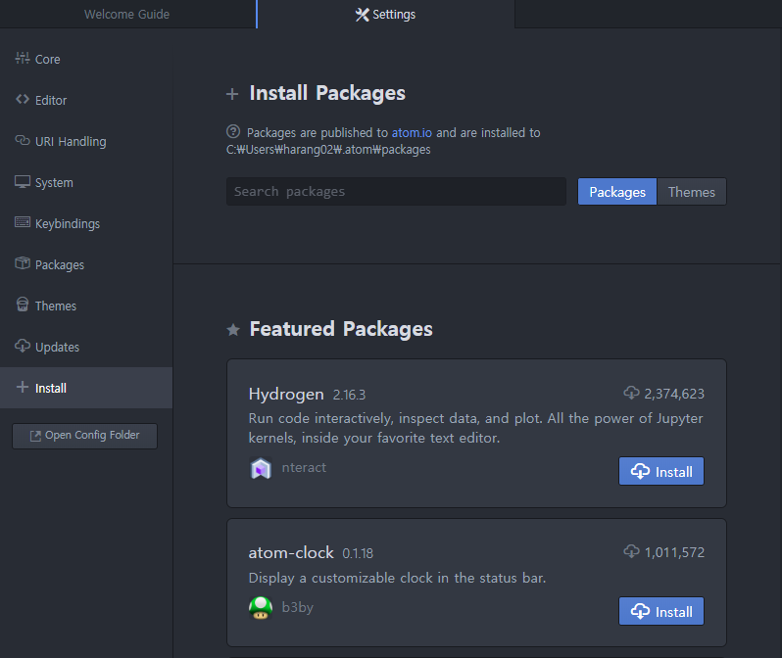
Task: Click the Packages box icon in sidebar
Action: click(x=23, y=263)
